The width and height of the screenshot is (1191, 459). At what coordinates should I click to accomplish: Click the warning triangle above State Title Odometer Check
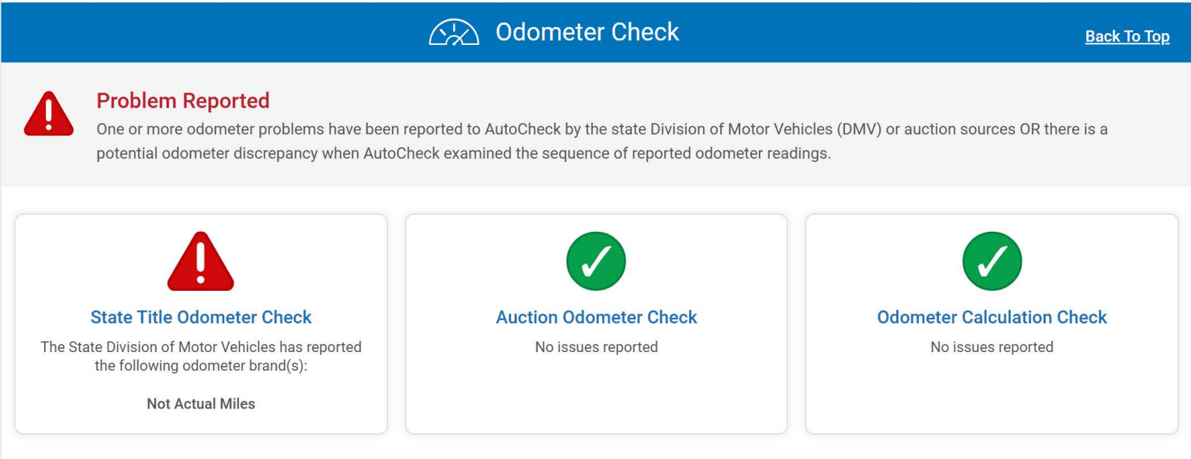pos(201,262)
